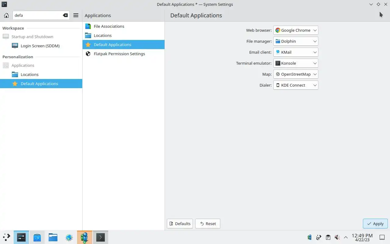Open the Map dropdown

point(296,74)
